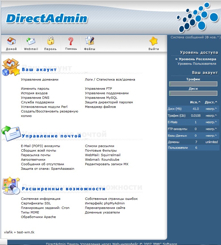Click the Файлы documents icon
Image resolution: width=221 pixels, height=245 pixels.
pyautogui.click(x=90, y=41)
